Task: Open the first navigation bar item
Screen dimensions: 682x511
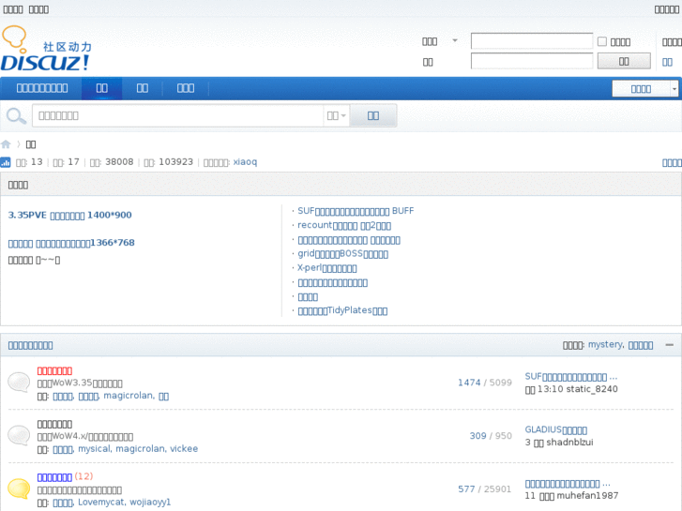Action: pyautogui.click(x=42, y=88)
